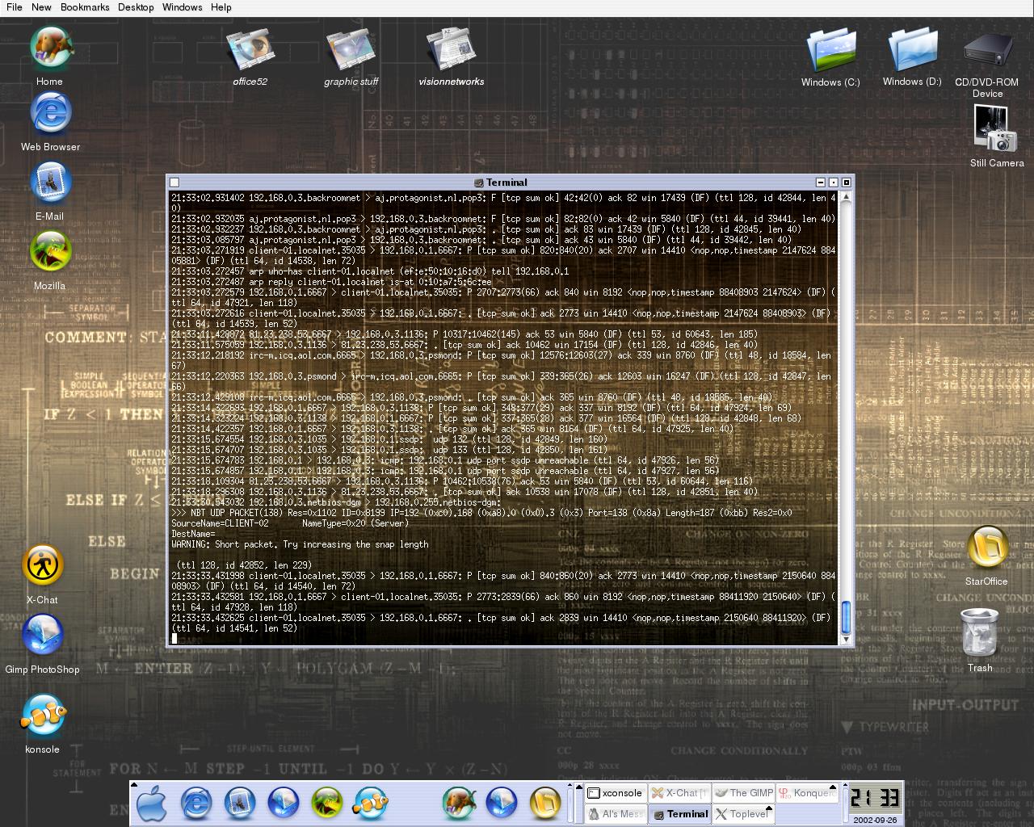
Task: Launch the browser from the panel's e icon
Action: 195,804
